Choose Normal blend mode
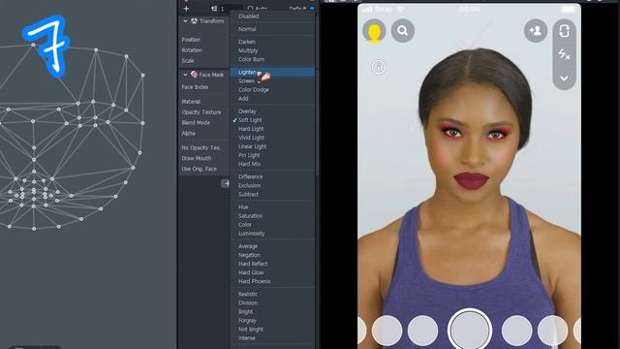Screen dimensions: 620x349 [x=247, y=29]
